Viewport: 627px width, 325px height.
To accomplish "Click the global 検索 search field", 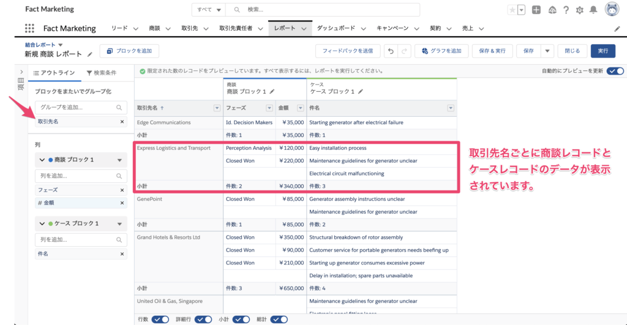I will pyautogui.click(x=323, y=10).
